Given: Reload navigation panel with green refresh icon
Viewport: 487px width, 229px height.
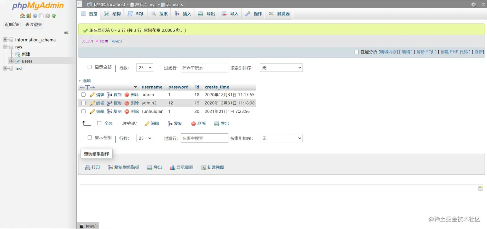Looking at the screenshot, I should click(x=54, y=16).
